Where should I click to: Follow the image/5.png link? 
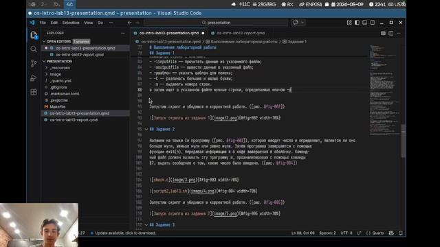coord(225,213)
